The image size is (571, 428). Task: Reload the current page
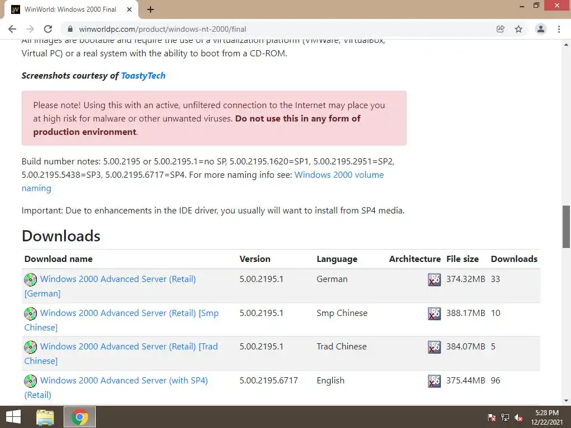[48, 29]
